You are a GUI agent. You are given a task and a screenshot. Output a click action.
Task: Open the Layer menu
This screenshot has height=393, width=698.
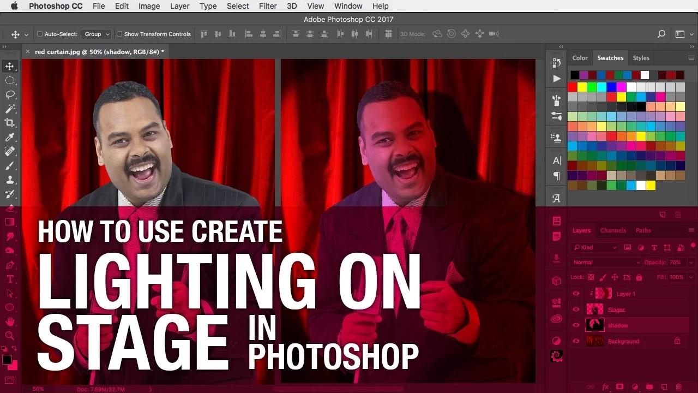[x=179, y=6]
